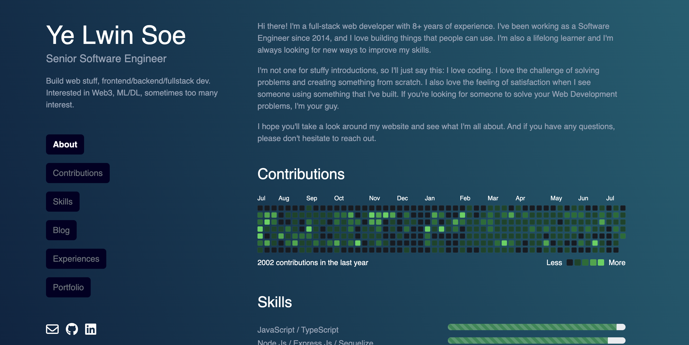
Task: Click the email envelope icon
Action: point(52,329)
